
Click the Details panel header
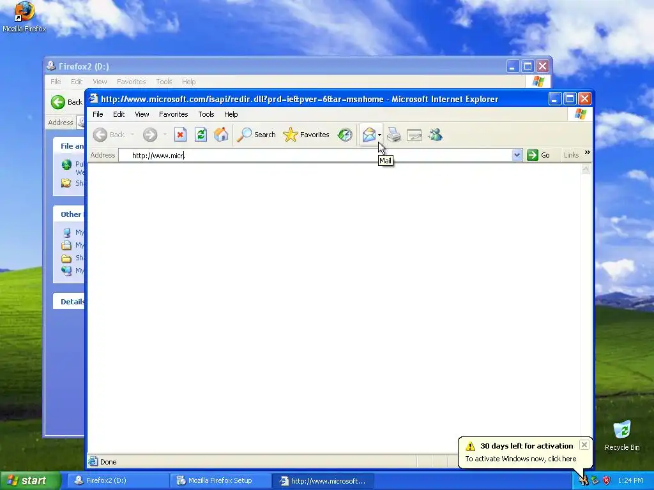click(x=69, y=301)
